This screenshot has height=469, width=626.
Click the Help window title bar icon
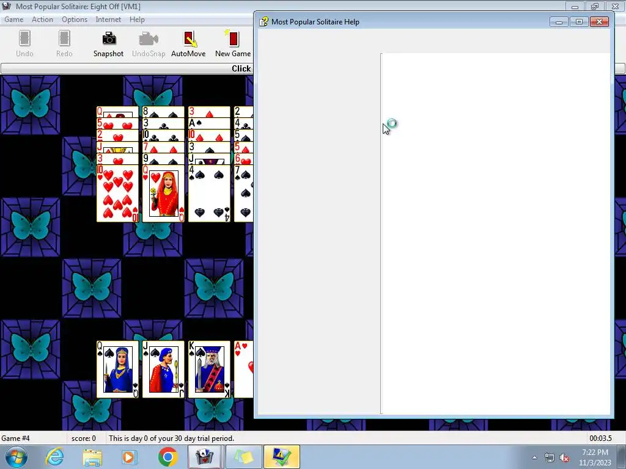[263, 21]
